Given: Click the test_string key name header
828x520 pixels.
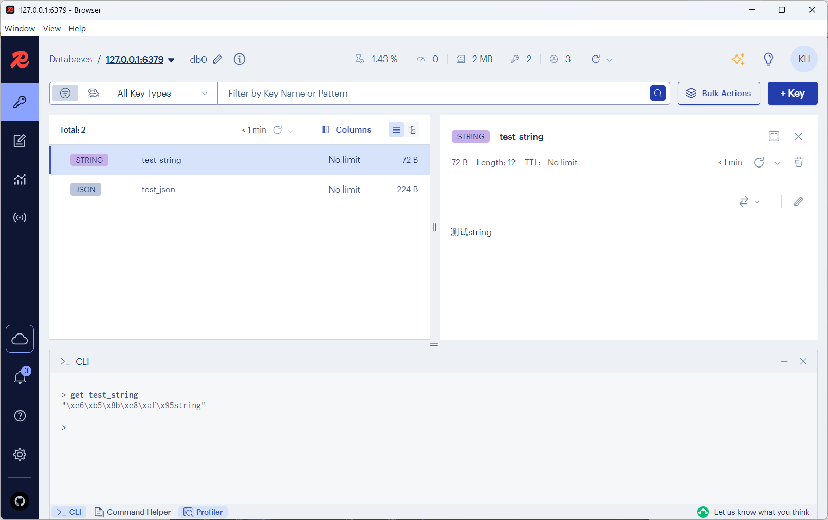Looking at the screenshot, I should 521,137.
